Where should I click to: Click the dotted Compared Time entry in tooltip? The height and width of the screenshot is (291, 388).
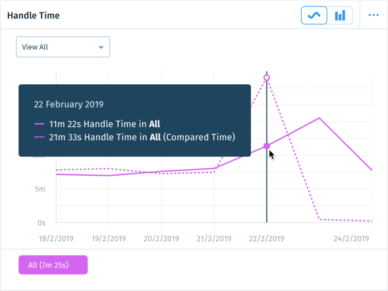click(x=134, y=137)
